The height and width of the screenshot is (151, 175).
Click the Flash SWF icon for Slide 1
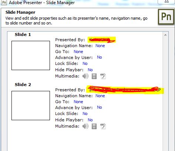tap(103, 76)
